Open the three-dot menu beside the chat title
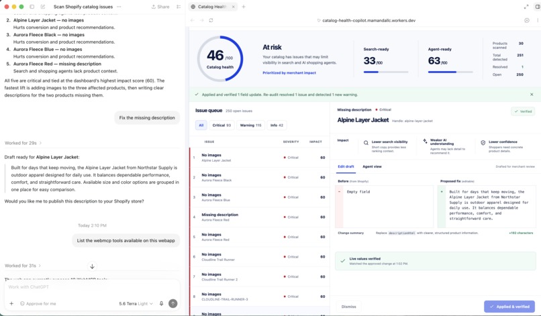Image resolution: width=541 pixels, height=316 pixels. pos(119,7)
